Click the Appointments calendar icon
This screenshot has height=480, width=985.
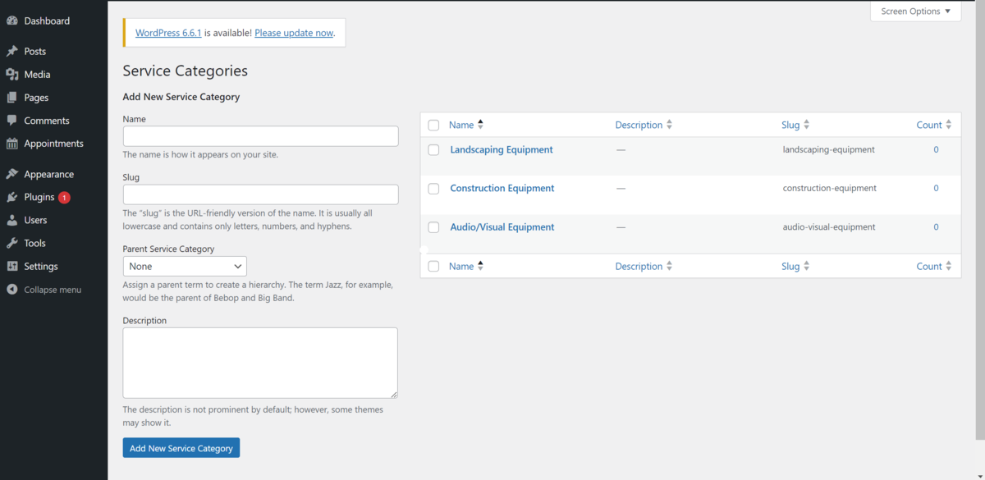pyautogui.click(x=12, y=143)
